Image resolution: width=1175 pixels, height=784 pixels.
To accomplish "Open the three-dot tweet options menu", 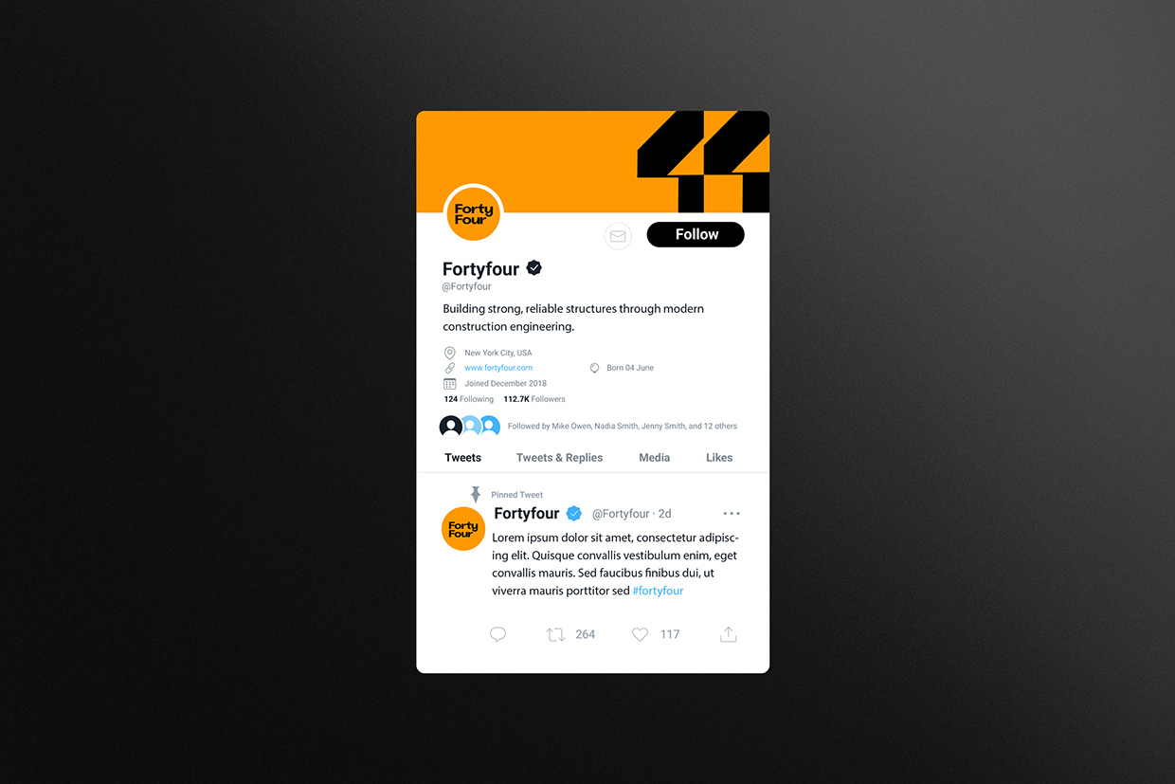I will point(732,514).
